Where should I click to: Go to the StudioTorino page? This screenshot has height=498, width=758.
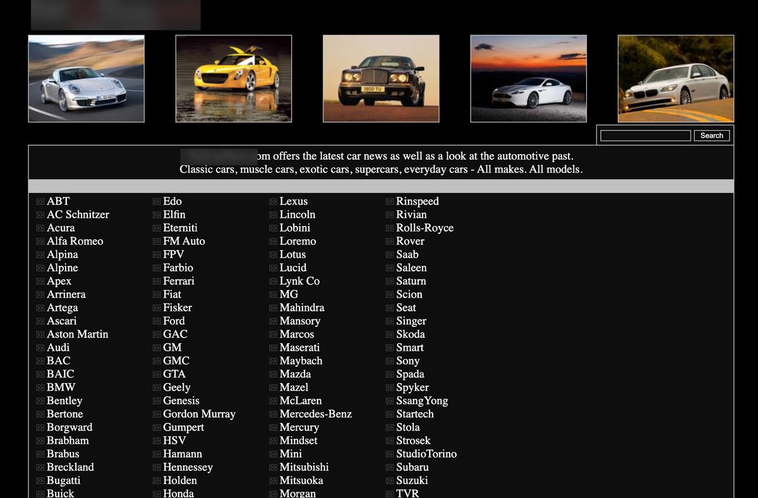[x=426, y=453]
